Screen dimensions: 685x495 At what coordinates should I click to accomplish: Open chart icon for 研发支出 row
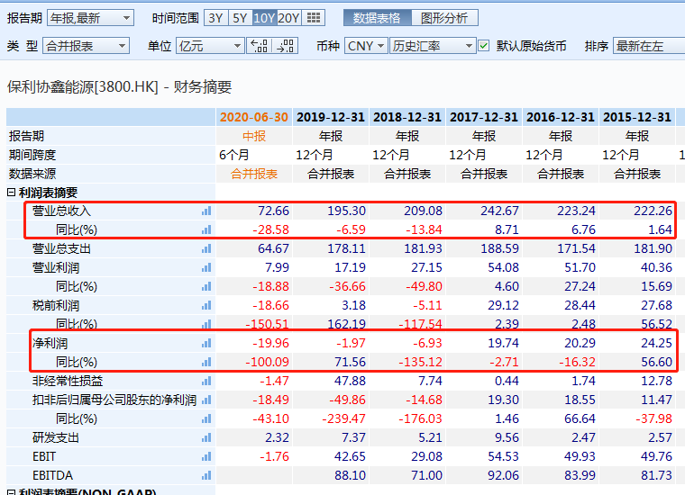pyautogui.click(x=206, y=438)
